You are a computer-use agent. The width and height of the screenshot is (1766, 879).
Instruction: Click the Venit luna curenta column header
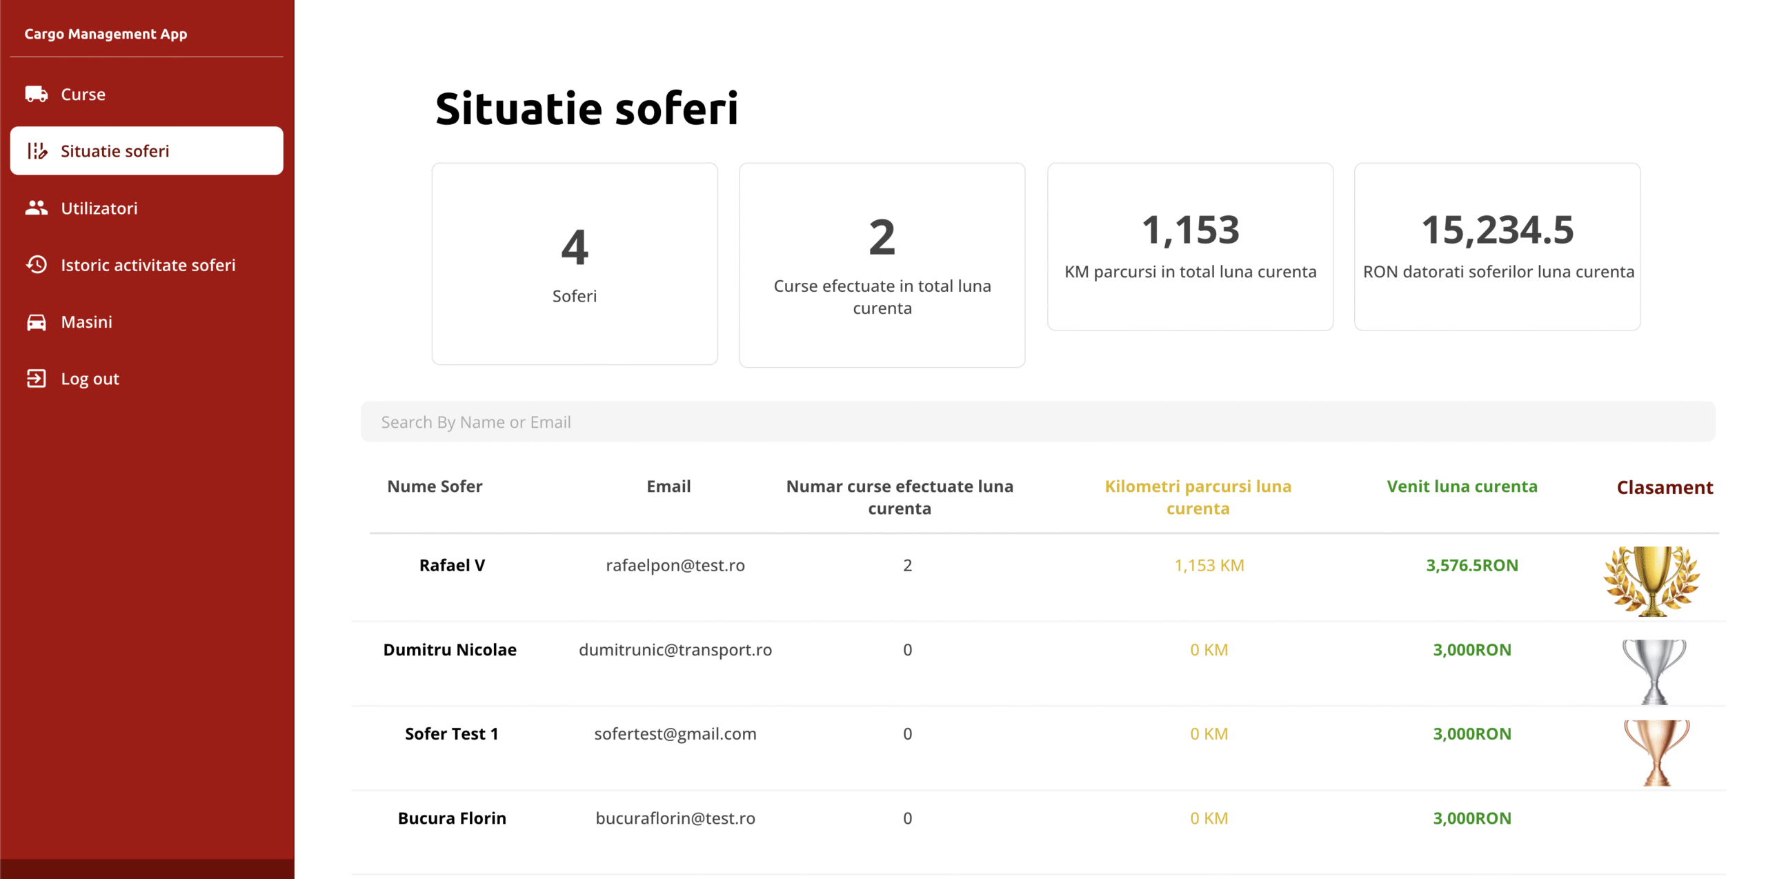[x=1462, y=486]
